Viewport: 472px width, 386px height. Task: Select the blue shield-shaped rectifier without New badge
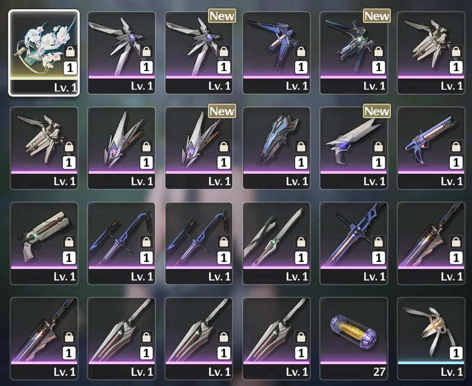pyautogui.click(x=276, y=148)
